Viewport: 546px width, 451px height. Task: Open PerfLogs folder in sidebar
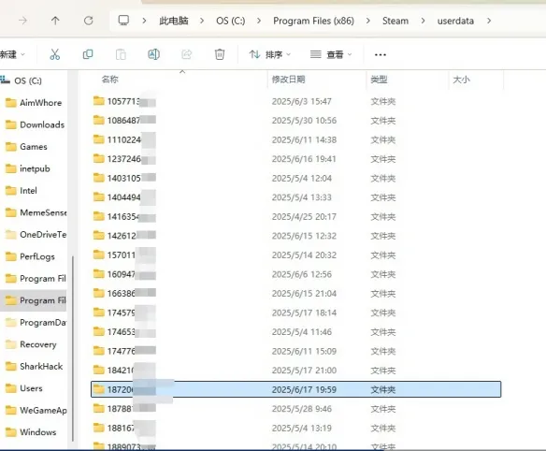[x=30, y=256]
